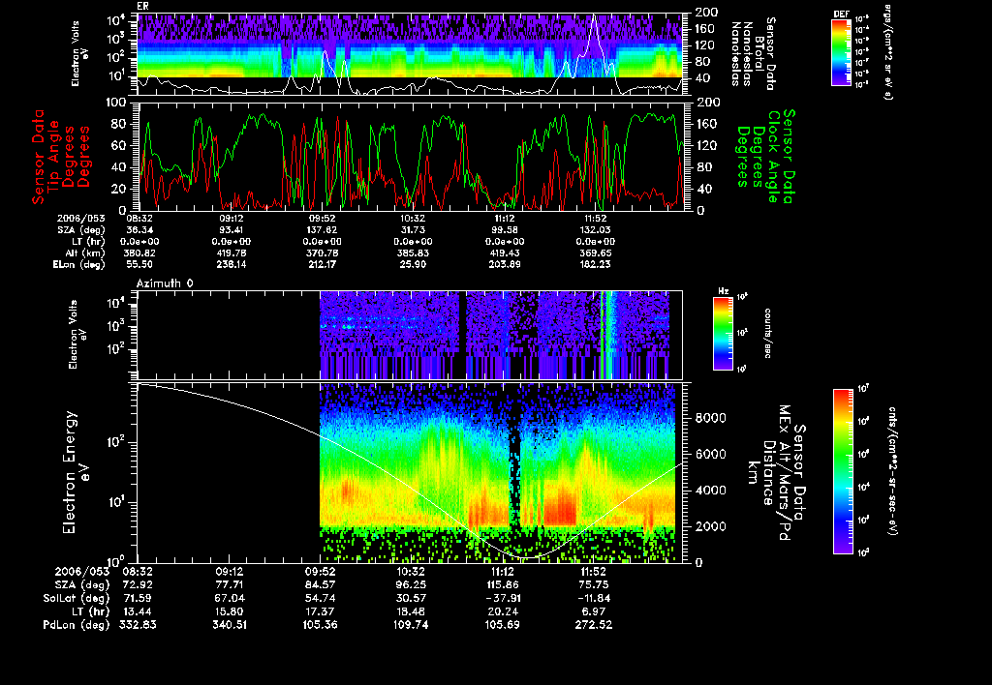Viewport: 992px width, 685px height.
Task: Click ELon value 203.89
Action: click(x=504, y=264)
